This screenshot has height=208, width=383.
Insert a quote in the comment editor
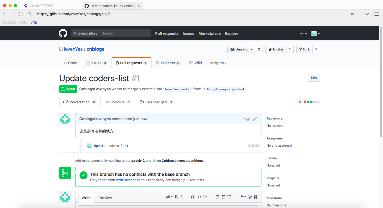click(193, 197)
